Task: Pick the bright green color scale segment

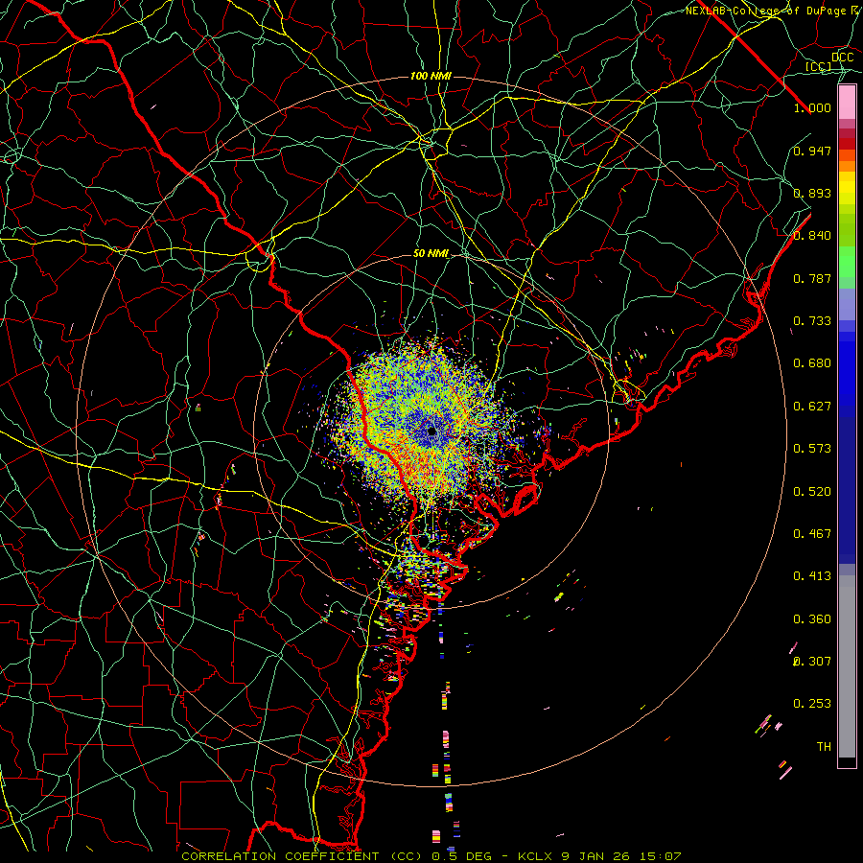Action: 847,262
